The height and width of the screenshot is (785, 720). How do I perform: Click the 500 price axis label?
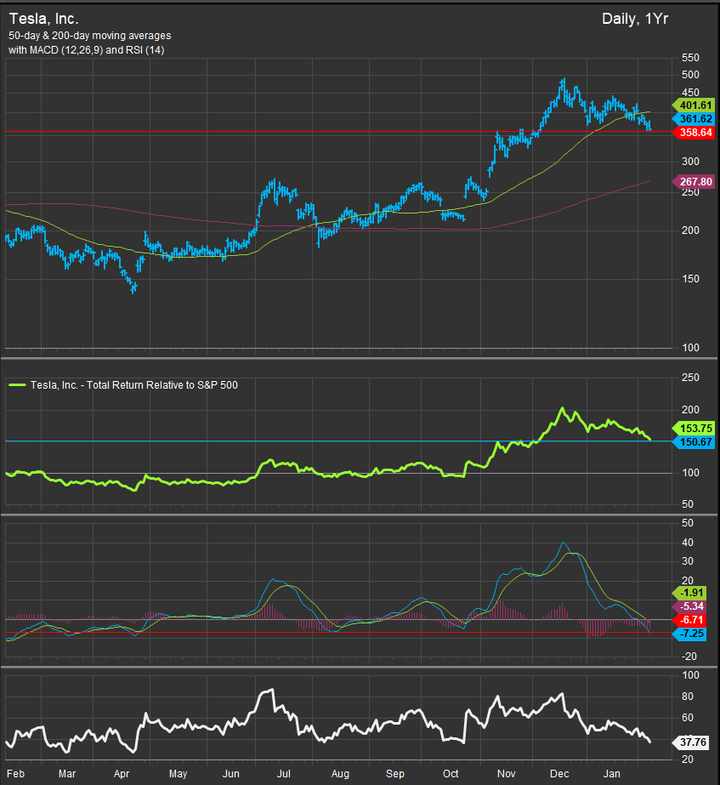690,75
